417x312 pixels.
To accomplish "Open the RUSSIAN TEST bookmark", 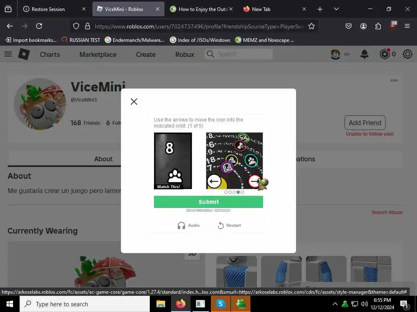I will (81, 40).
